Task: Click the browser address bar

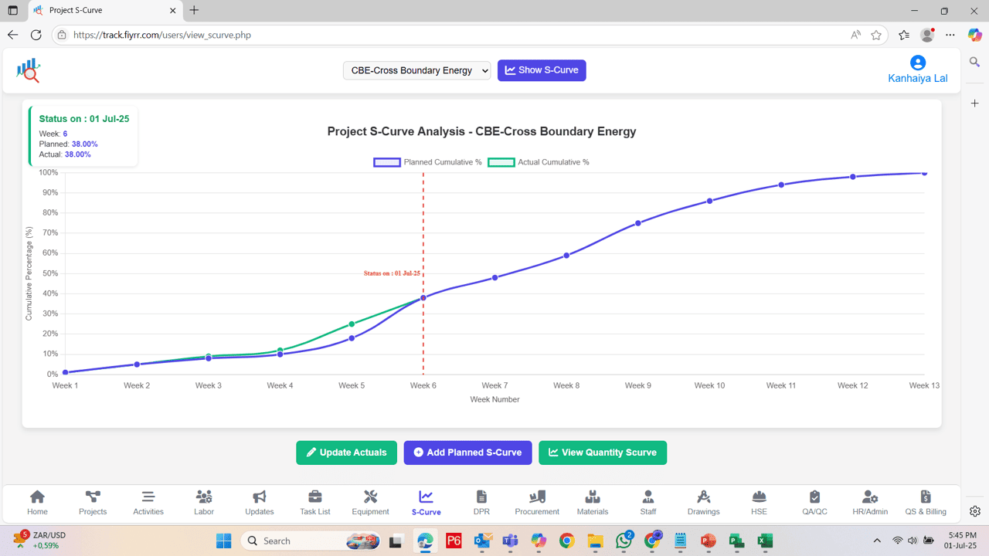Action: pyautogui.click(x=309, y=35)
